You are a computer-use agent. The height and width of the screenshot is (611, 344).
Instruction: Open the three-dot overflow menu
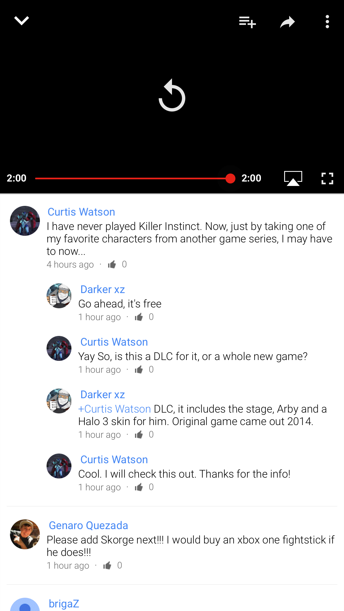(x=327, y=22)
